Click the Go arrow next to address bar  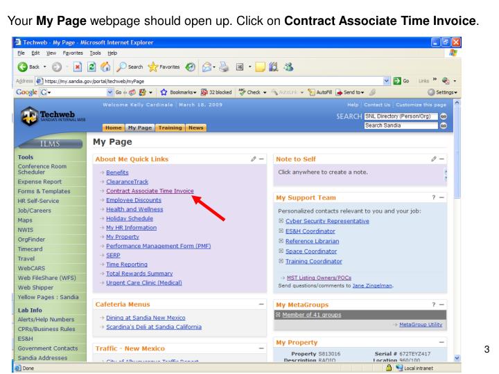point(397,81)
